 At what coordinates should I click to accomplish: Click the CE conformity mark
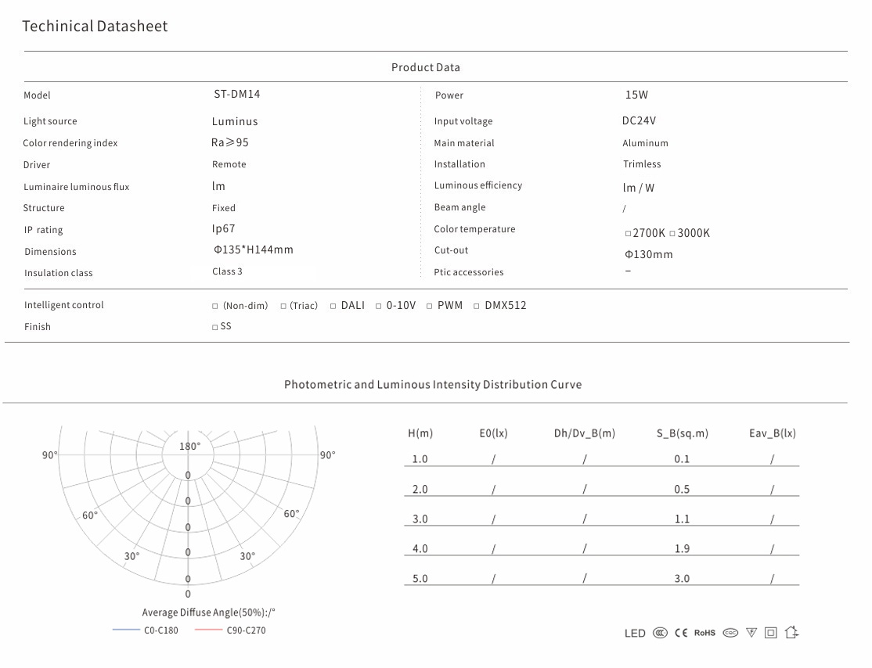[x=681, y=633]
